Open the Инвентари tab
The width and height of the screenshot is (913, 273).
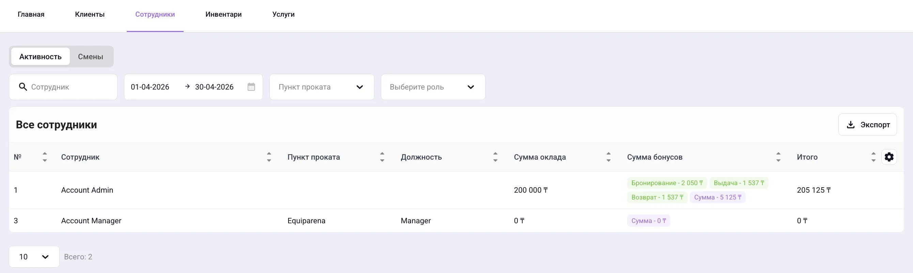223,15
